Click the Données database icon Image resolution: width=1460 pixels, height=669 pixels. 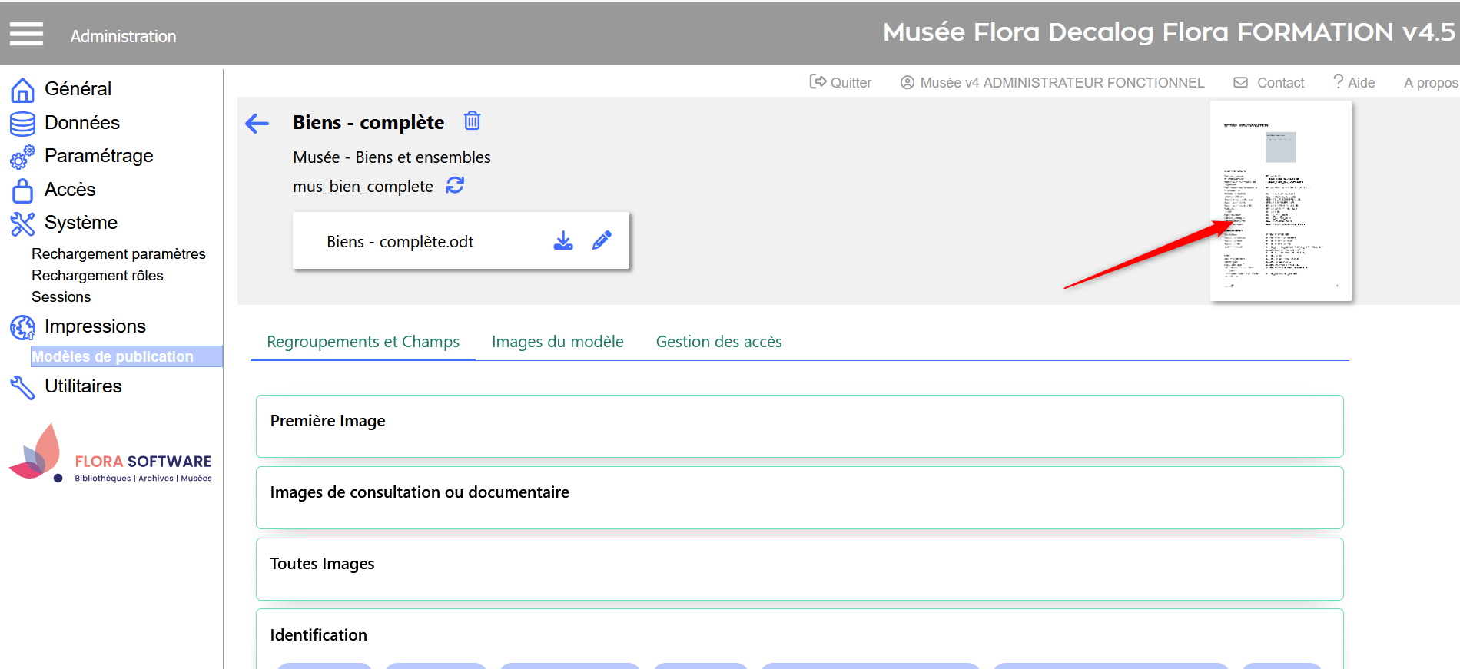click(22, 124)
